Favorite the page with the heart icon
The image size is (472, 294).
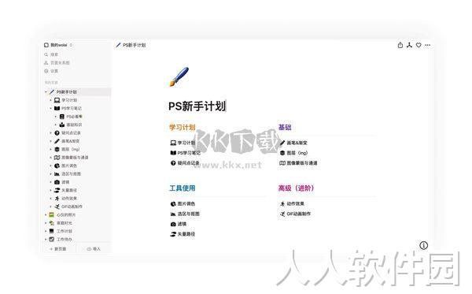tap(419, 45)
